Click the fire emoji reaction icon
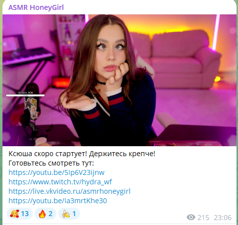The image size is (238, 225). 42,214
